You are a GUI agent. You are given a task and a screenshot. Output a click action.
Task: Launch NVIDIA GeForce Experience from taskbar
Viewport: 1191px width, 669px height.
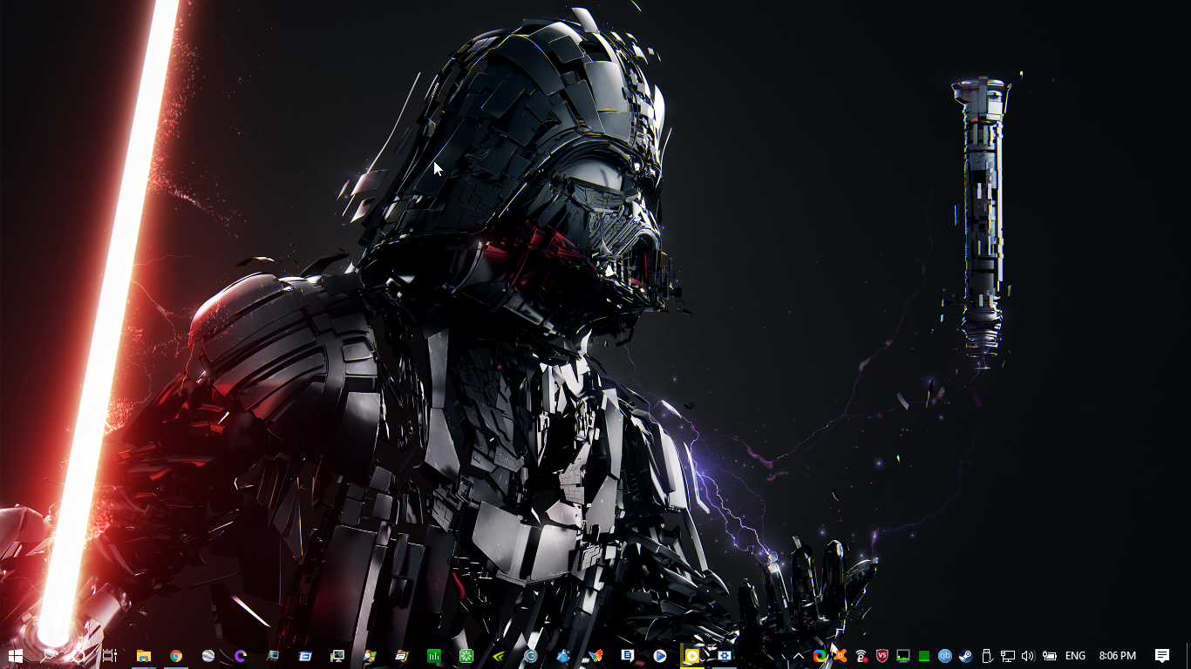pos(499,655)
